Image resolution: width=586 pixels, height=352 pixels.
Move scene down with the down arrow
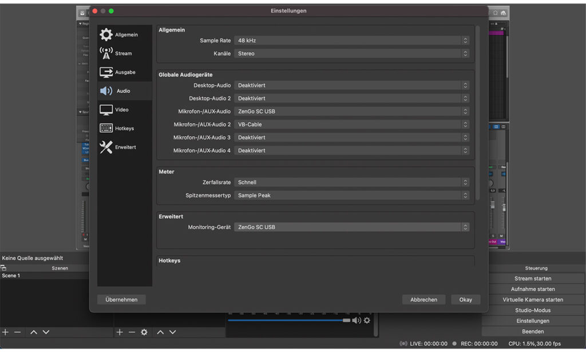[46, 332]
